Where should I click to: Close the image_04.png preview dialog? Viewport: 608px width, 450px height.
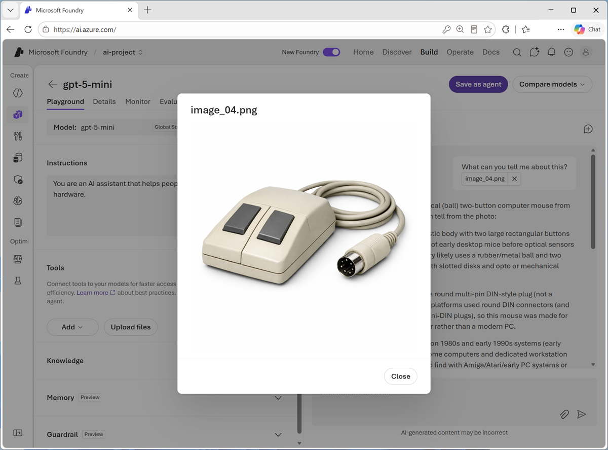[400, 376]
